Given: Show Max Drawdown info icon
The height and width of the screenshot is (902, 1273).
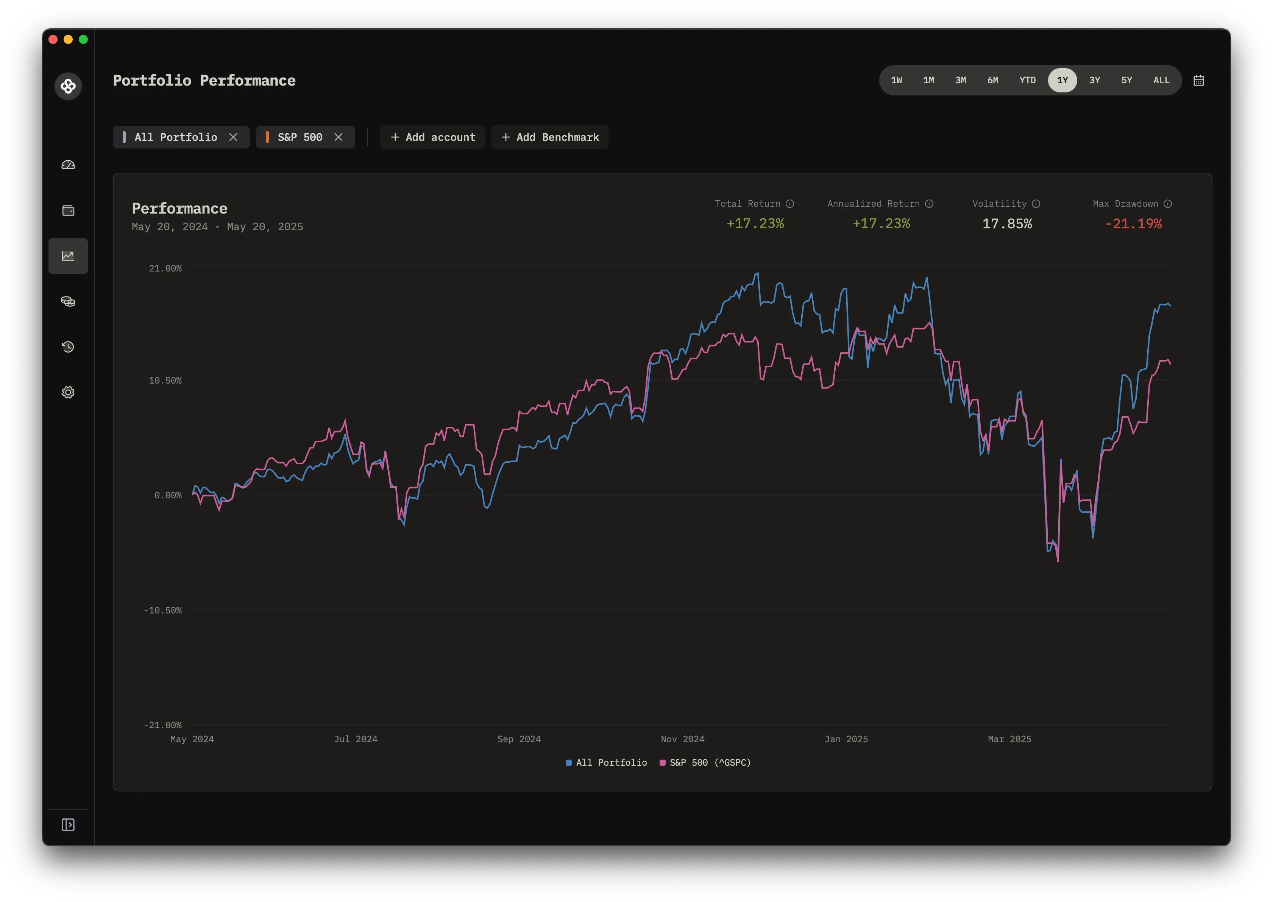Looking at the screenshot, I should [1167, 204].
